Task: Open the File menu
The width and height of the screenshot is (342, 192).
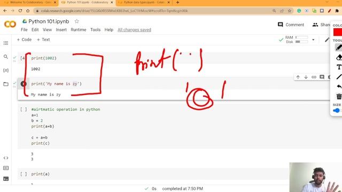Action: (x=24, y=30)
